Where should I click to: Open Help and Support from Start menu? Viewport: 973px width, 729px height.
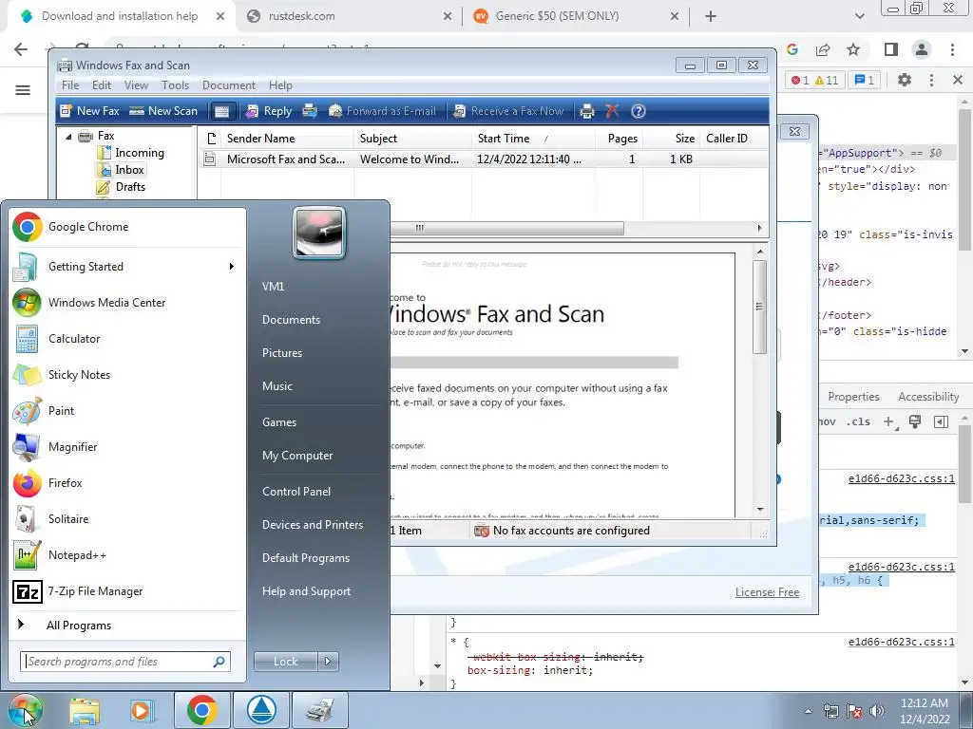306,591
